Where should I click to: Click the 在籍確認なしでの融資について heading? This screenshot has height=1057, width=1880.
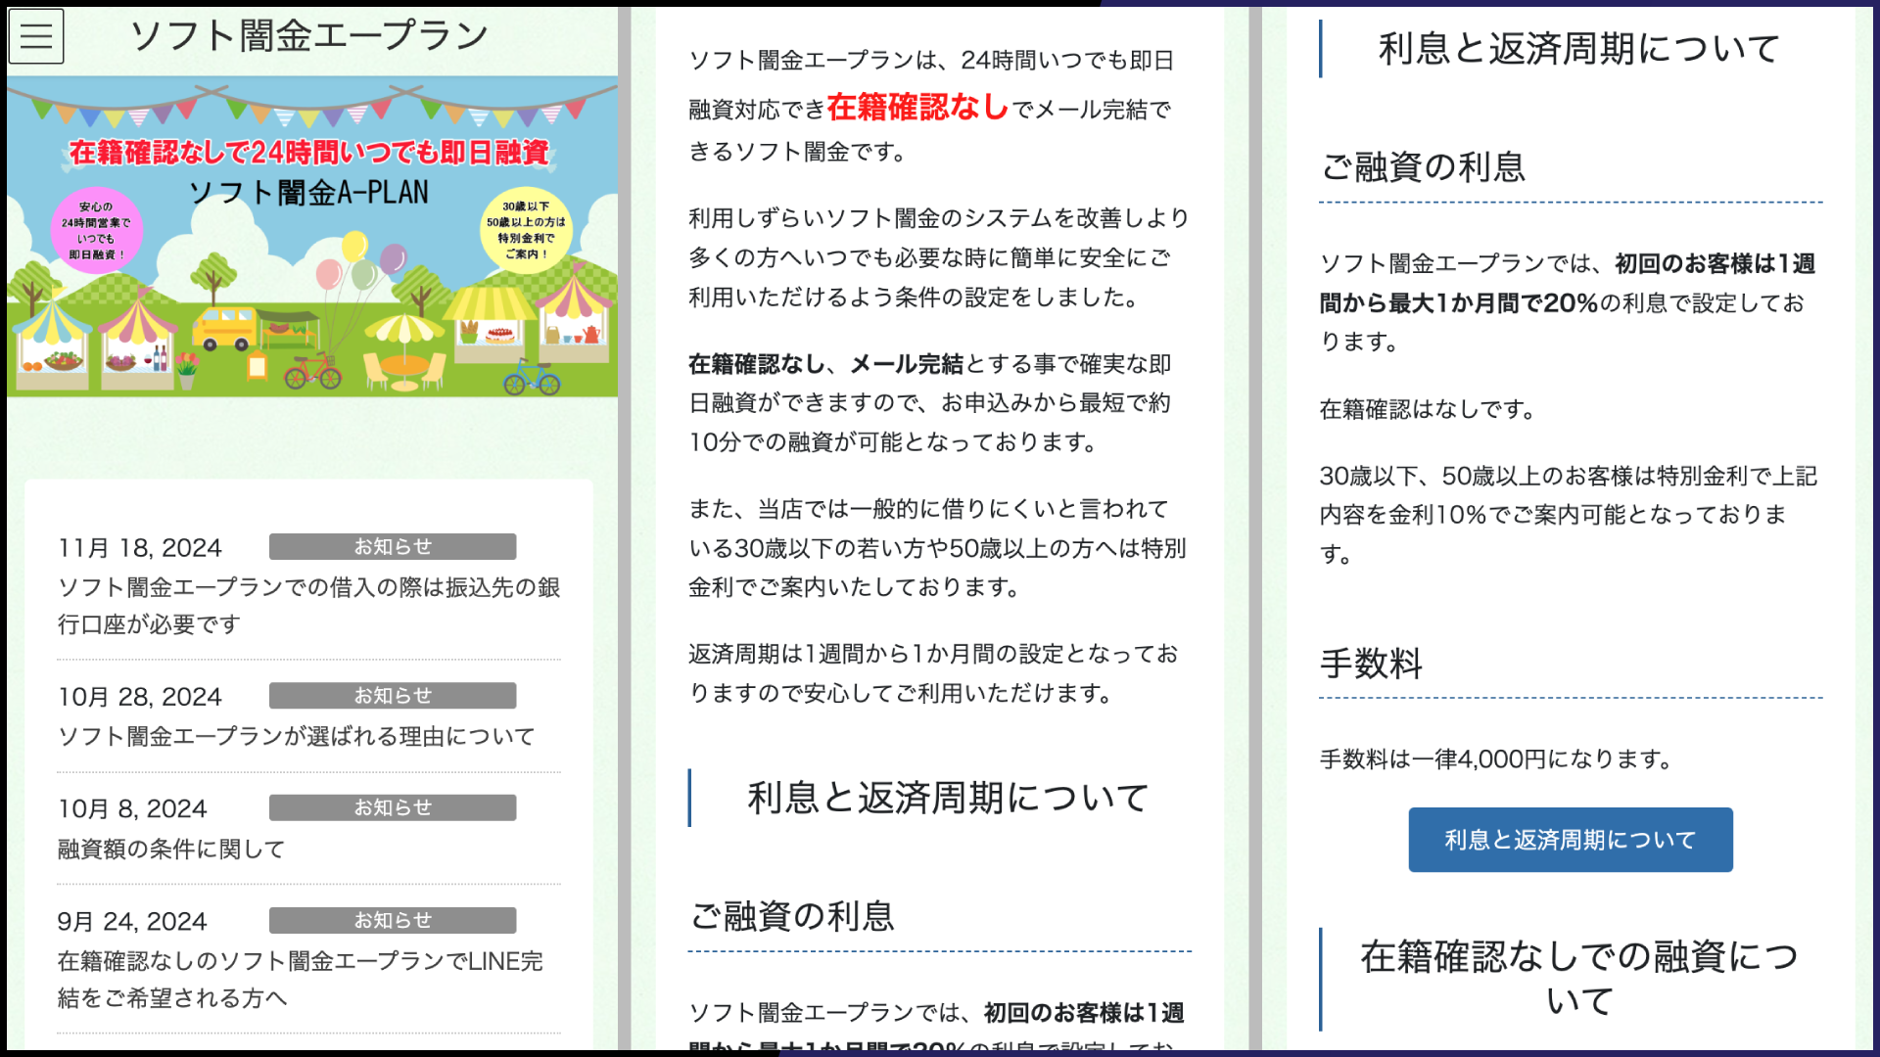1579,978
